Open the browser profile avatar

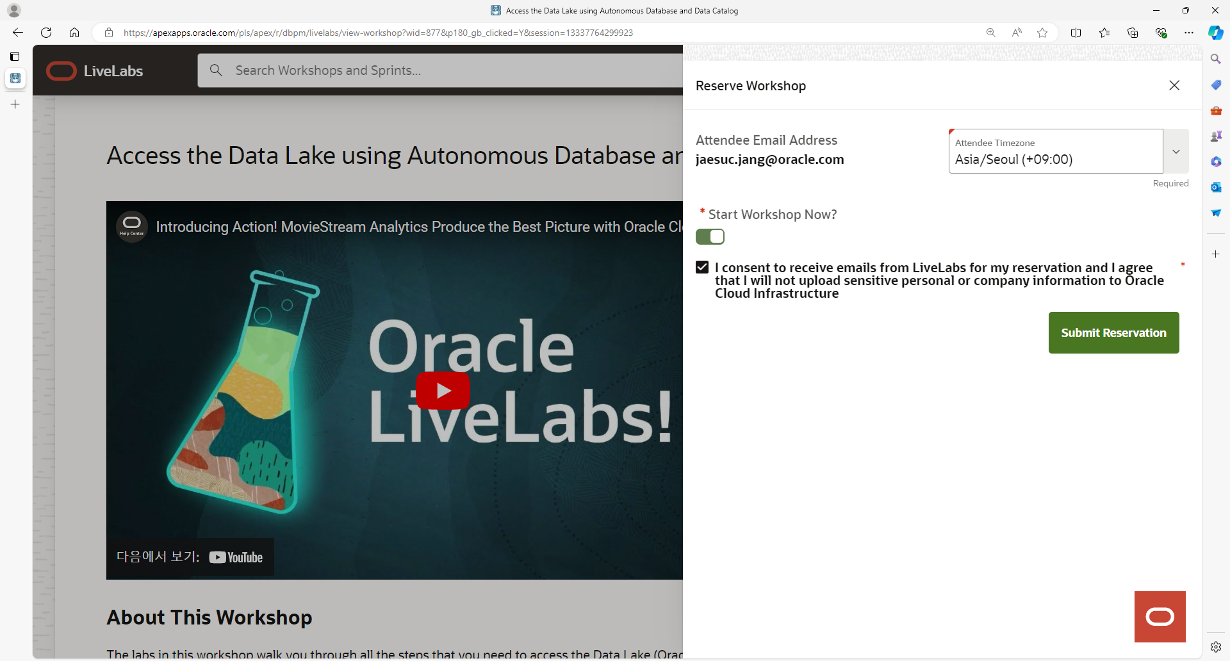click(x=14, y=10)
